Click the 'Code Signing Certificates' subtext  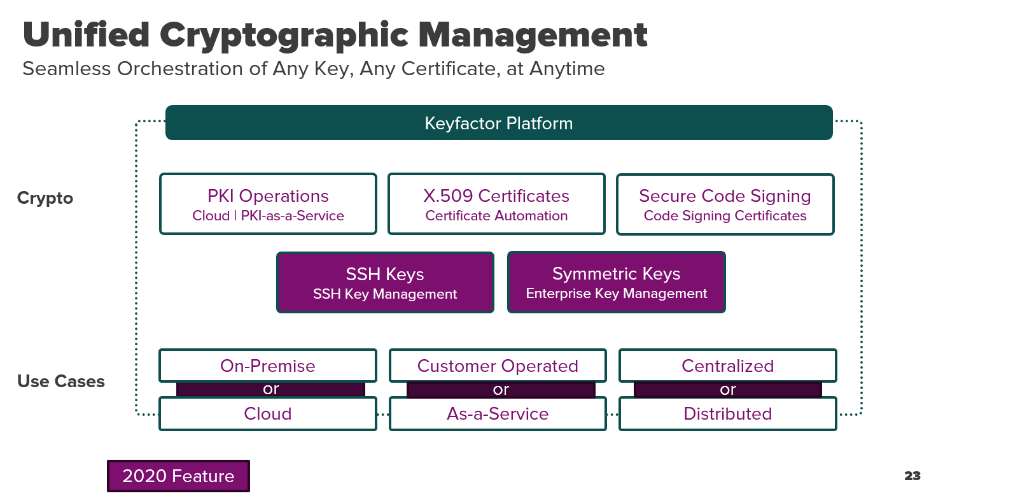(x=725, y=216)
